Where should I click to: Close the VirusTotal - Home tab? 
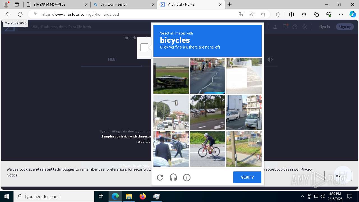[220, 4]
